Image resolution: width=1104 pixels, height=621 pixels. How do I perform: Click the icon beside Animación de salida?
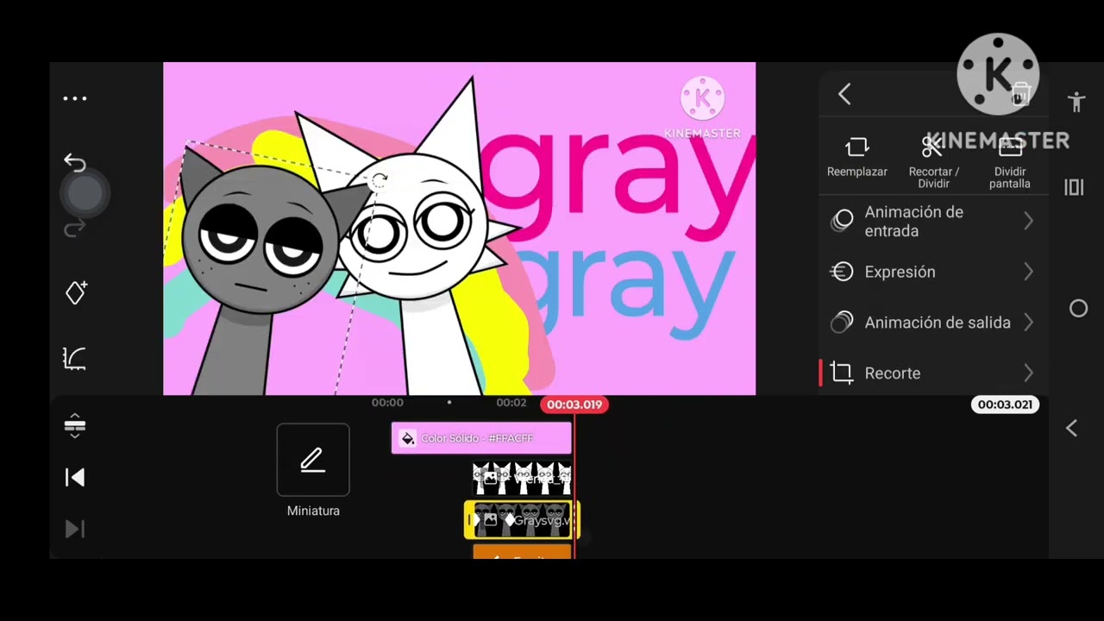tap(842, 323)
